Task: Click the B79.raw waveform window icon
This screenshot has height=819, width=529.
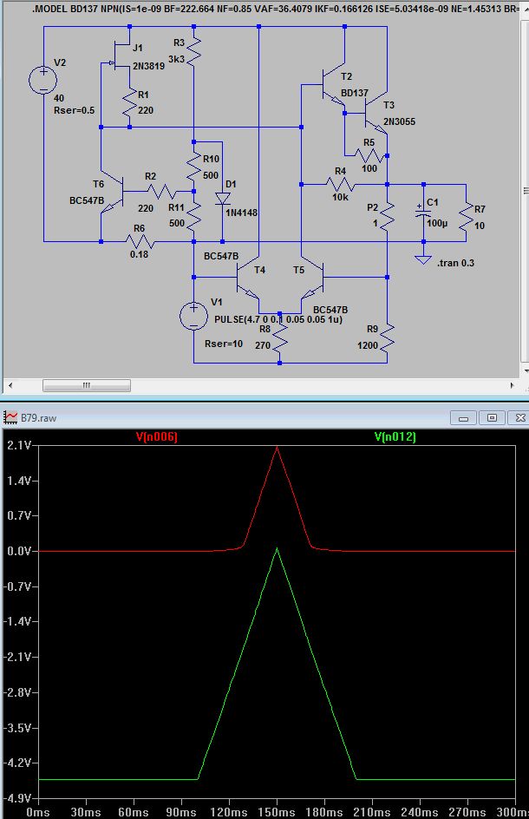Action: 11,417
